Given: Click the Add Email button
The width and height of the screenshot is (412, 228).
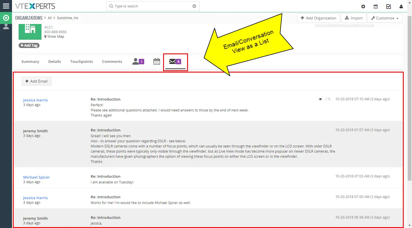Looking at the screenshot, I should click(x=37, y=81).
